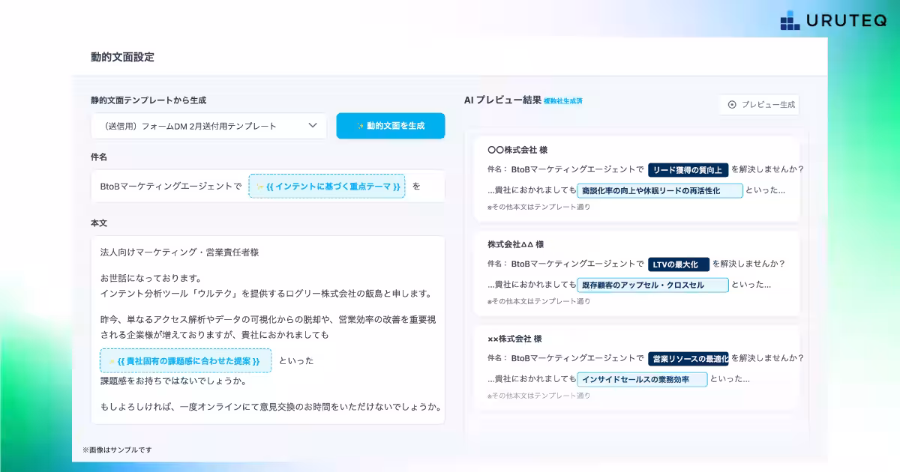
Task: Select the ××株式会社 様 preview card title
Action: [x=514, y=339]
